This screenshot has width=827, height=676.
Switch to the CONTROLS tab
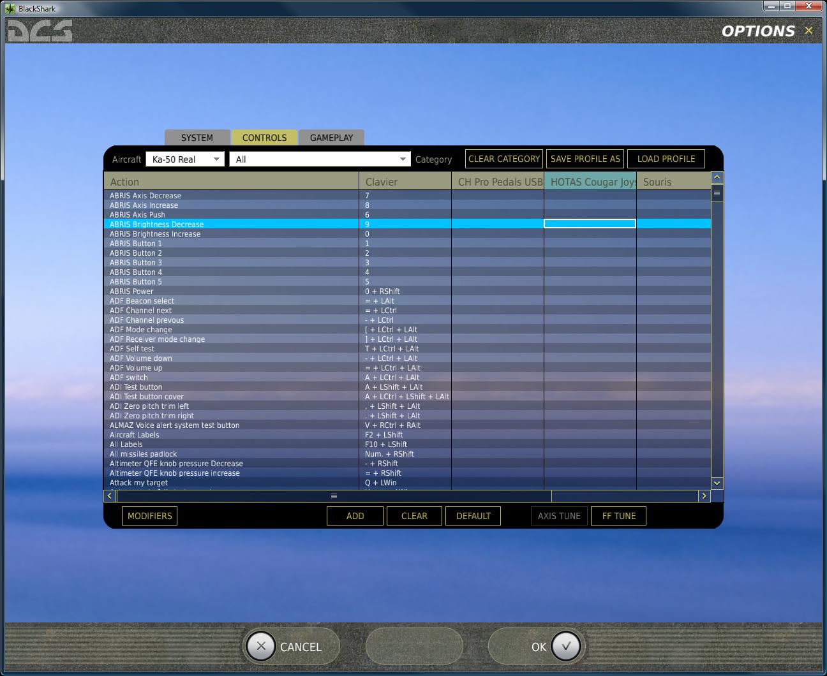264,138
